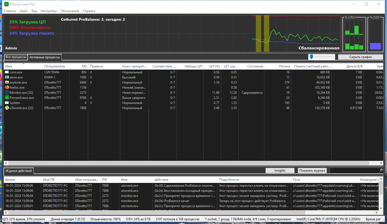This screenshot has width=387, height=224.
Task: Sort the log by the Подробности column
Action: pyautogui.click(x=254, y=180)
